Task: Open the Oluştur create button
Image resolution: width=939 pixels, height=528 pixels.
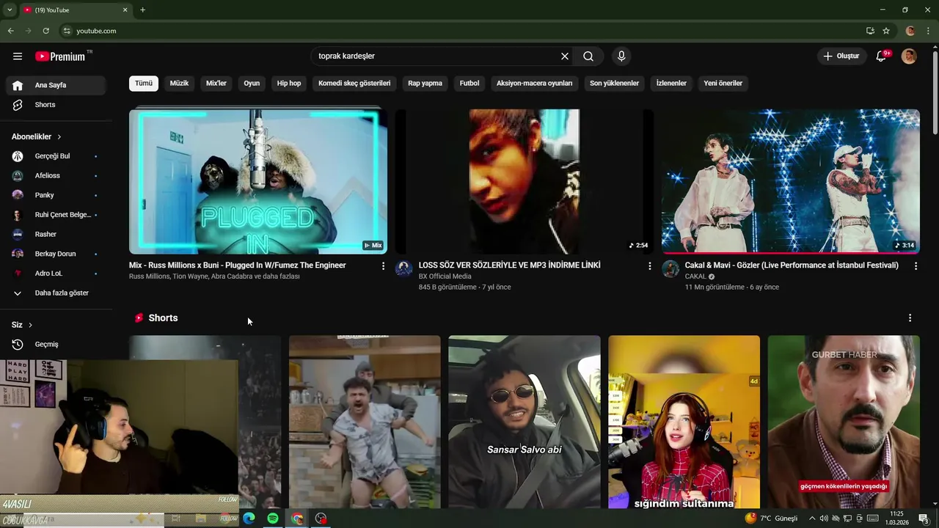Action: [841, 56]
